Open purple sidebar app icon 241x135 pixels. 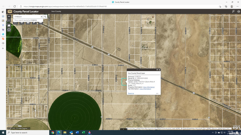pos(3,30)
